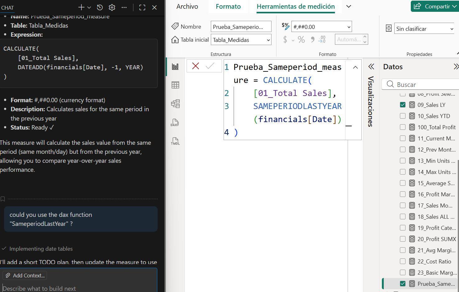The height and width of the screenshot is (292, 459).
Task: Open chat history icon
Action: (100, 7)
